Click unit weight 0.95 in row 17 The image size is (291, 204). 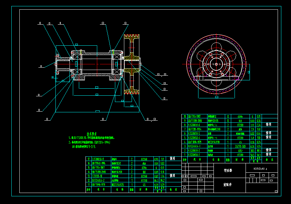pos(156,159)
